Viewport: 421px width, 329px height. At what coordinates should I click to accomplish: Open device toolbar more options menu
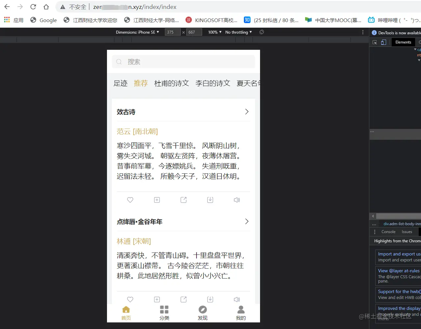(x=363, y=32)
